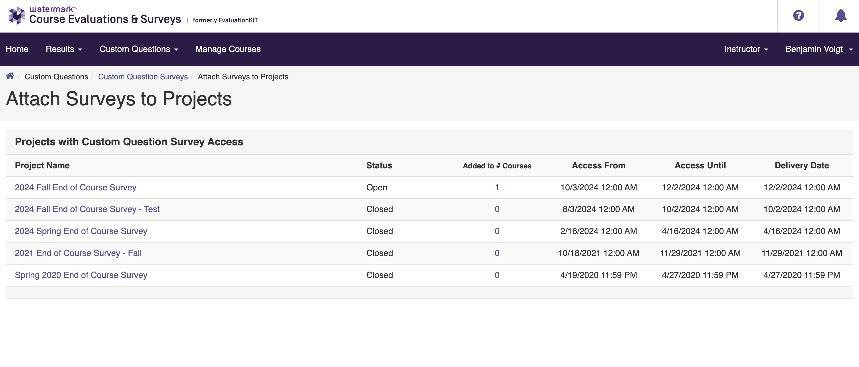This screenshot has height=367, width=859.
Task: Open 2024 Fall End of Course Survey - Test
Action: (x=87, y=209)
